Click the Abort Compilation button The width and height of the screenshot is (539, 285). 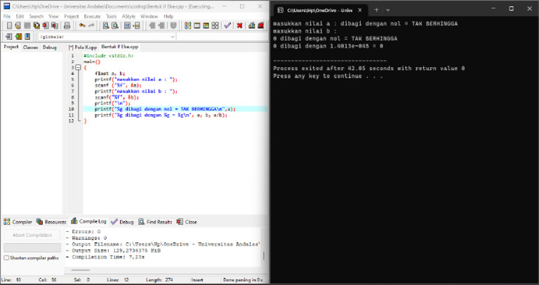click(32, 235)
